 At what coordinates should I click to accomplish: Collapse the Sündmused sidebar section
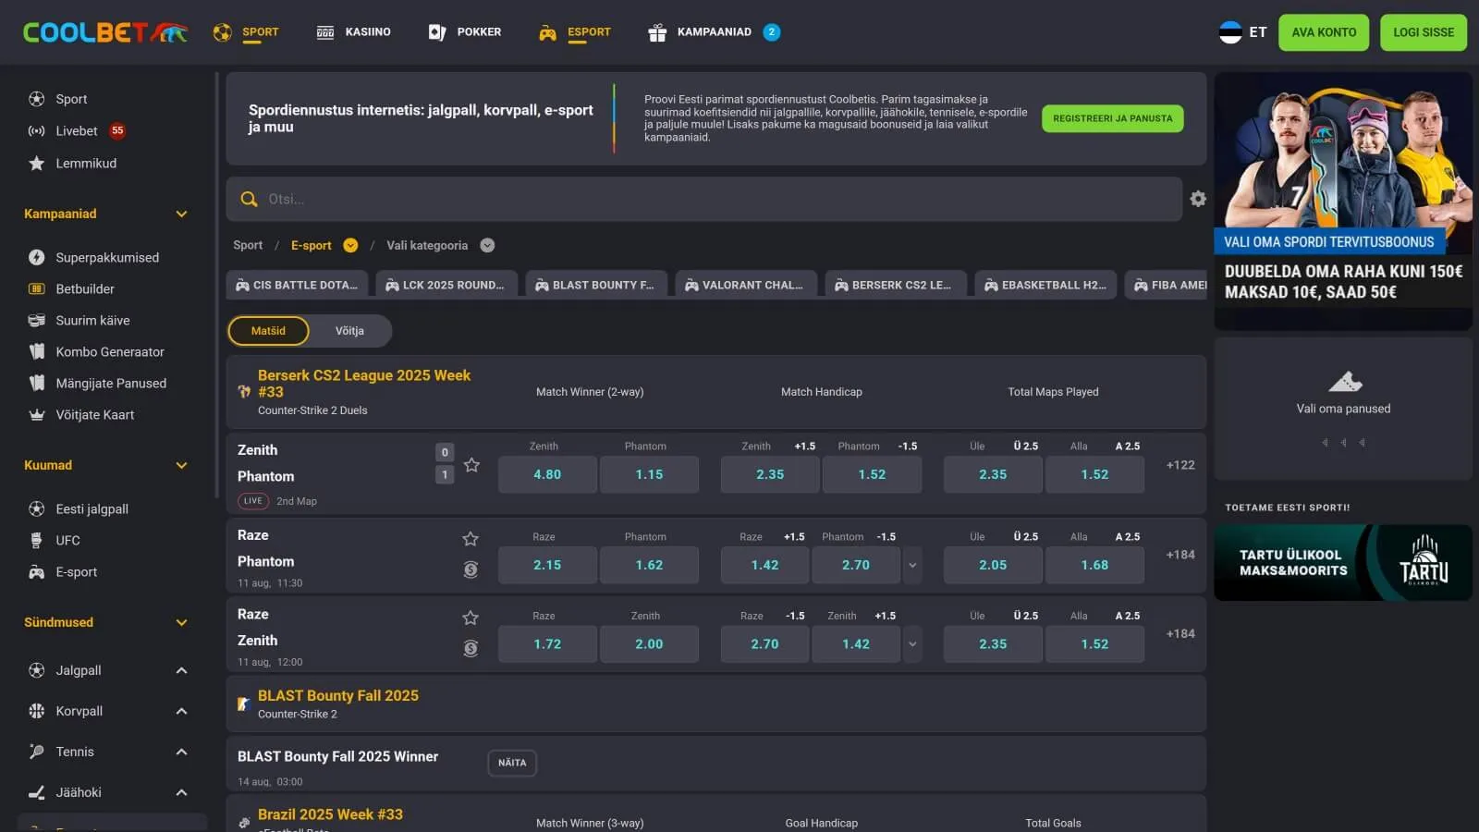[x=182, y=622]
